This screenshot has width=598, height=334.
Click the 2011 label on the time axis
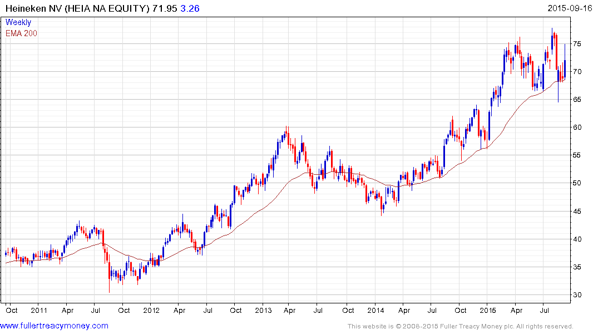(x=38, y=310)
